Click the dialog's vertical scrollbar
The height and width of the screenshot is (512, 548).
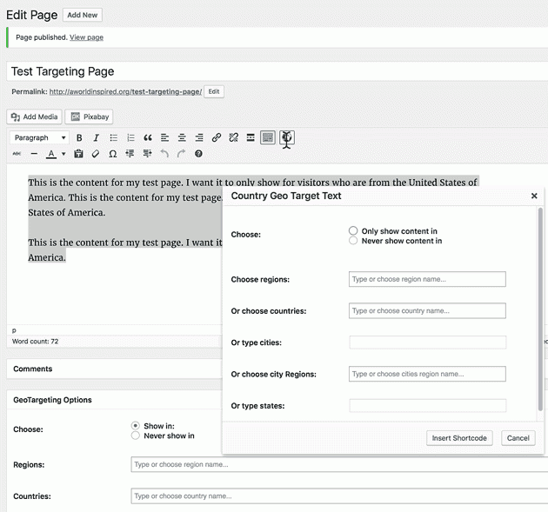(x=540, y=309)
